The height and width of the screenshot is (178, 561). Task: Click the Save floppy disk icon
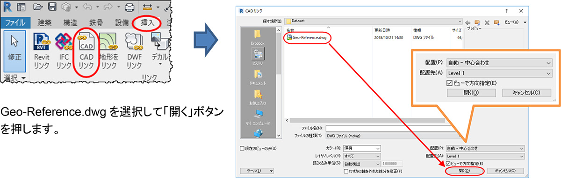click(53, 7)
